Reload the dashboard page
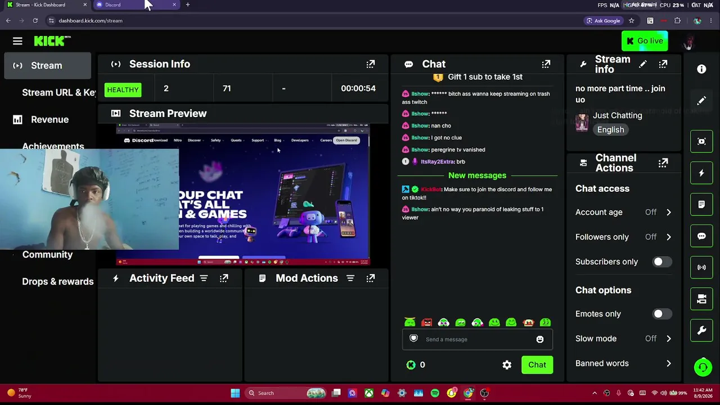The height and width of the screenshot is (405, 720). [35, 21]
